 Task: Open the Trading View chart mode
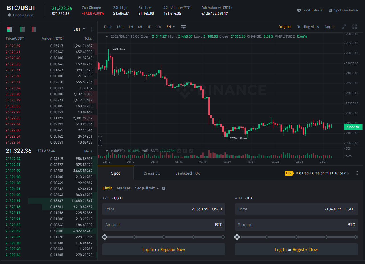tap(308, 26)
